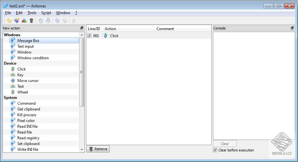This screenshot has width=298, height=162.
Task: Click the Command action icon
Action: pos(13,103)
